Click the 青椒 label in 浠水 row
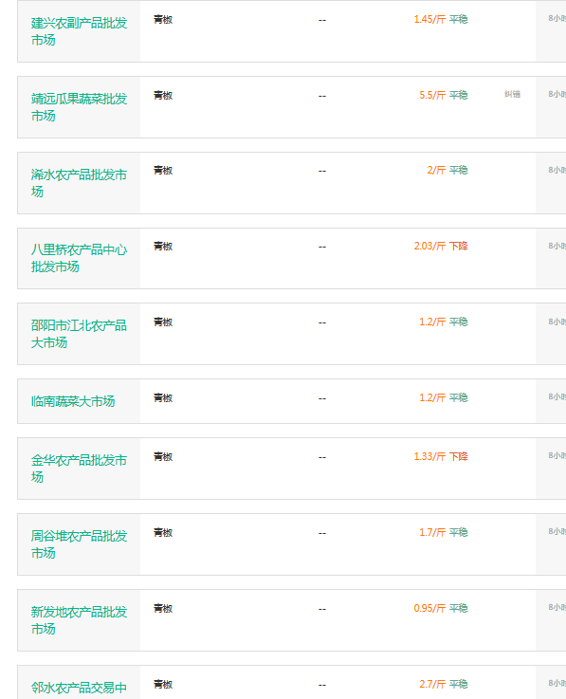This screenshot has width=566, height=699. (x=163, y=171)
